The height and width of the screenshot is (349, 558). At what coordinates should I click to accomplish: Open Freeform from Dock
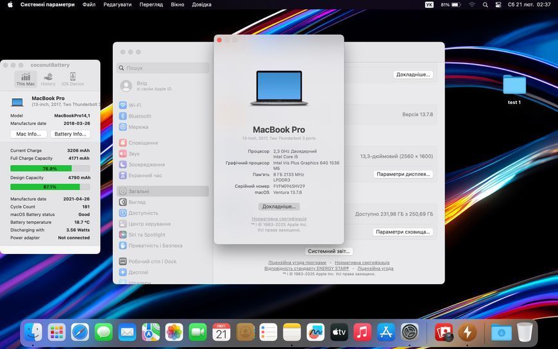coord(316,332)
